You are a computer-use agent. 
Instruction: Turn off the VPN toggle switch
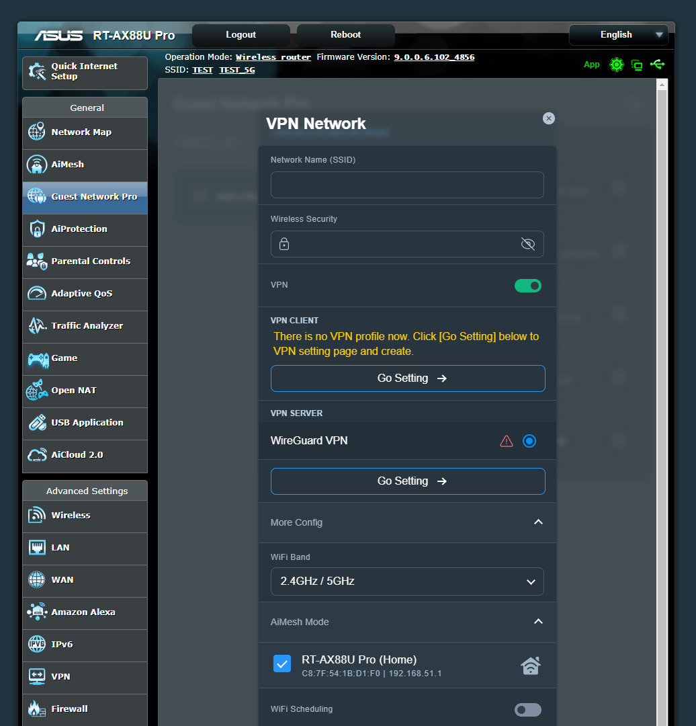[x=527, y=286]
